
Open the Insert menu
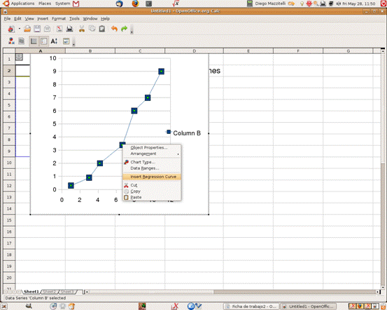(43, 18)
